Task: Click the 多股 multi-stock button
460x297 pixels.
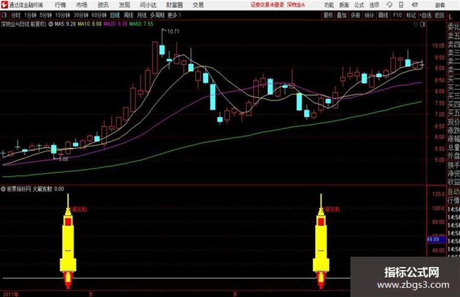Action: coord(355,15)
